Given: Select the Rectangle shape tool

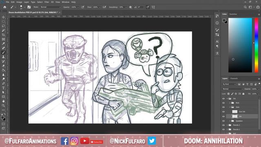Looking at the screenshot, I should pyautogui.click(x=3, y=97).
